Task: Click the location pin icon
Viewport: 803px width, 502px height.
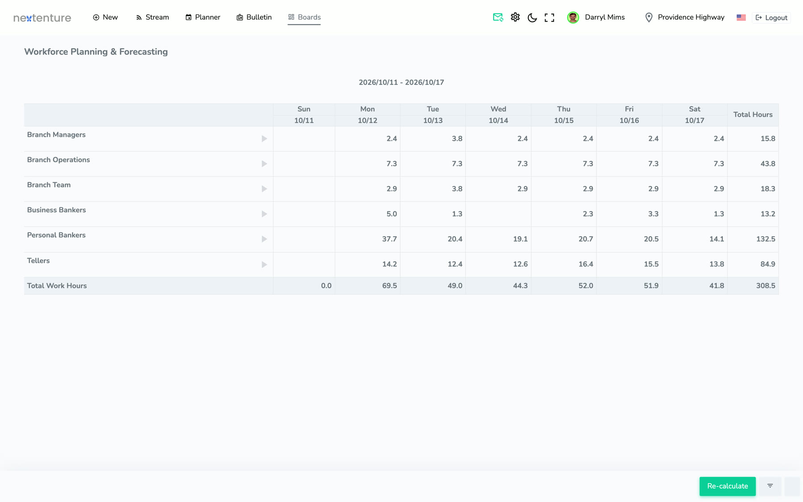Action: coord(649,17)
